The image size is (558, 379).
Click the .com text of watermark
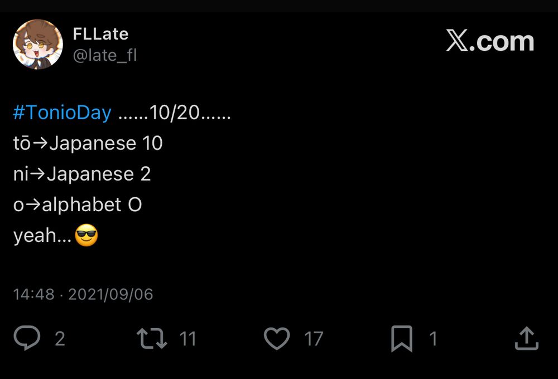(502, 42)
